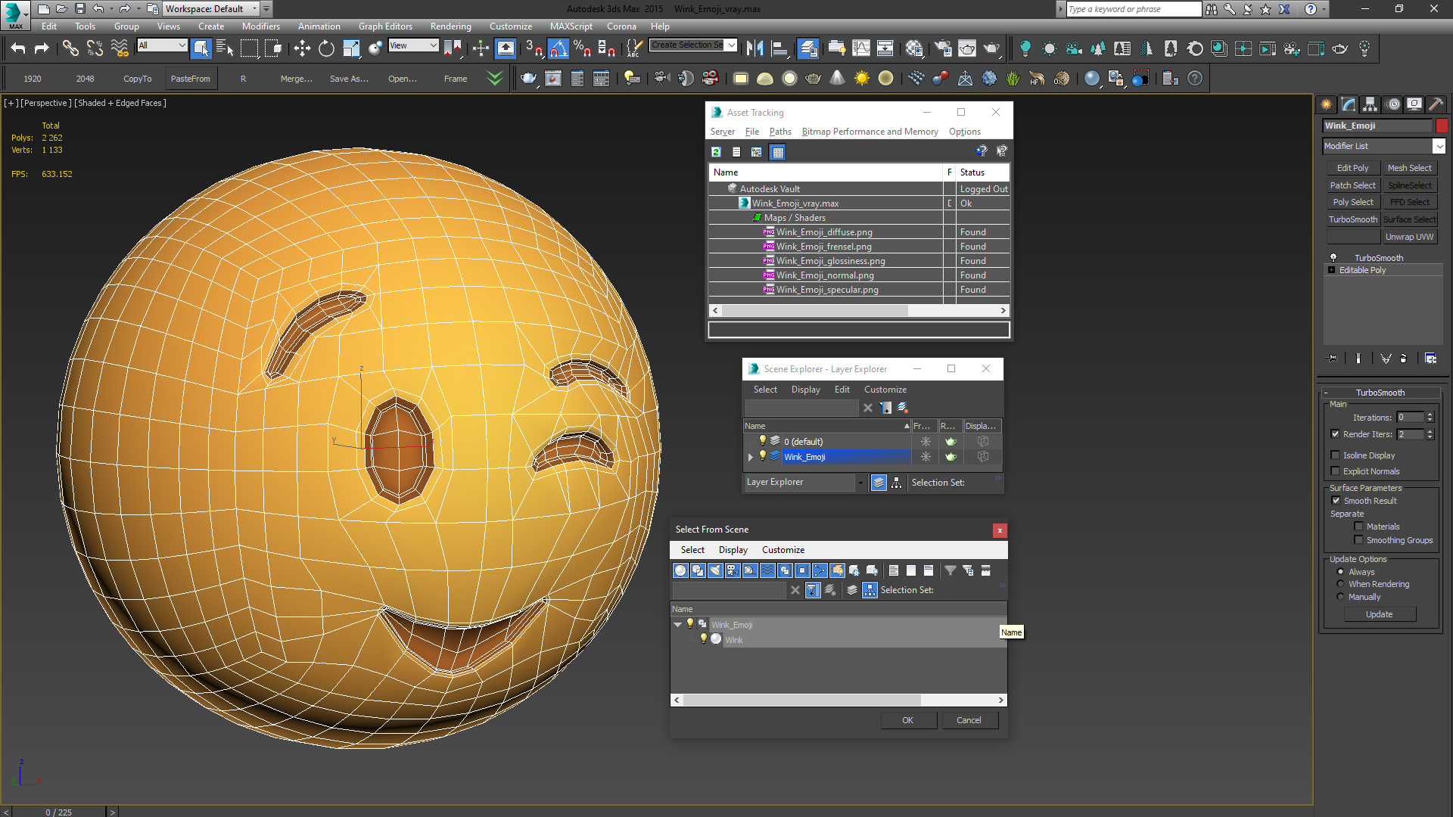The height and width of the screenshot is (817, 1453).
Task: Click the PasteFrom button
Action: click(191, 78)
